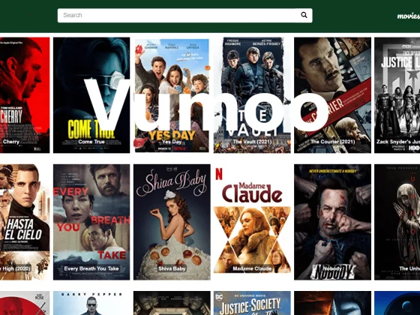Screen dimensions: 420x315
Task: Click the 'Cherry' title caption
Action: tap(11, 142)
